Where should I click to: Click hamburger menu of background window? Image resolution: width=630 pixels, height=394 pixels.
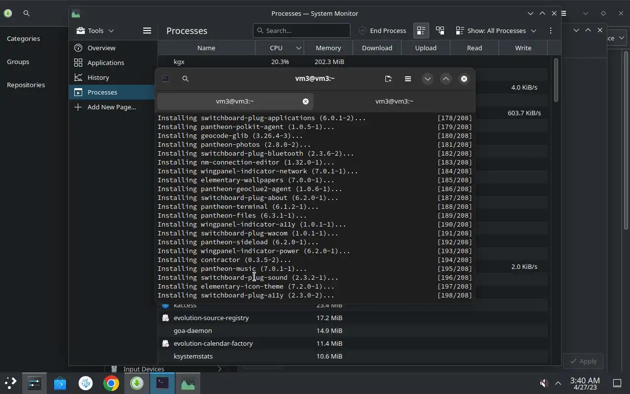pos(564,13)
